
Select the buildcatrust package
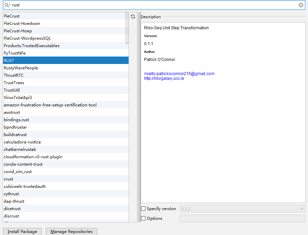click(66, 134)
